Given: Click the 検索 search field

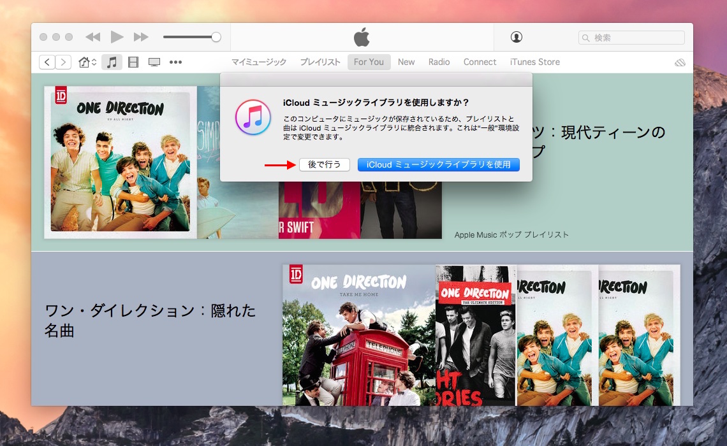Looking at the screenshot, I should [x=631, y=38].
